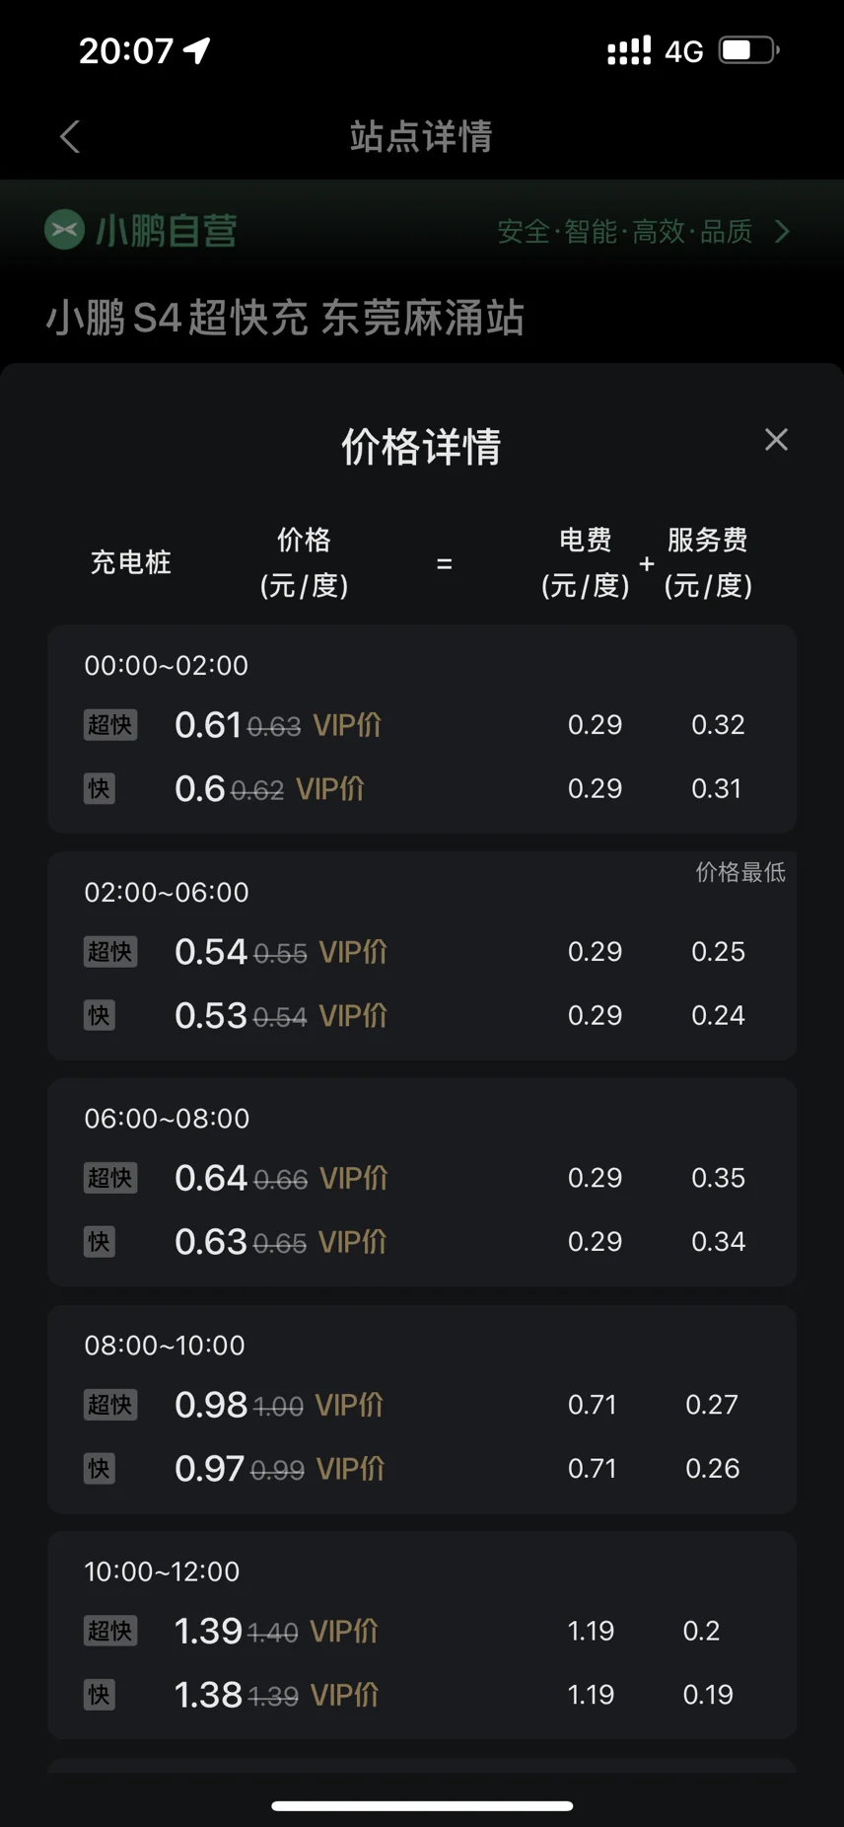Image resolution: width=844 pixels, height=1827 pixels.
Task: Tap the 站点详情 page title
Action: click(x=421, y=137)
